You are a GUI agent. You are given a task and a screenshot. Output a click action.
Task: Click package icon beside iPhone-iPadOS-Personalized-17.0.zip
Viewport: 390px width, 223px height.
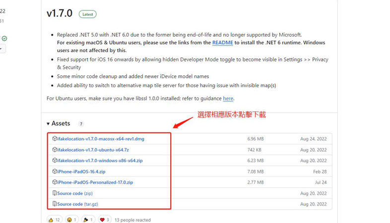tap(55, 182)
